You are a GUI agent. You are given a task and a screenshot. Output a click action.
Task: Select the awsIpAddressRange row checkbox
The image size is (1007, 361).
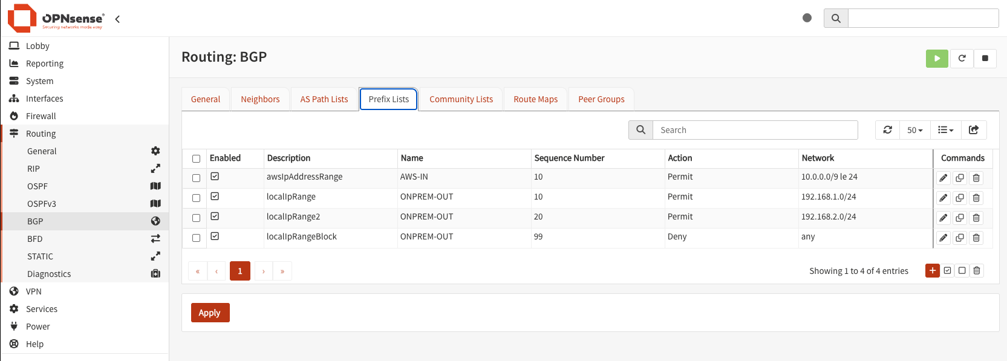coord(196,178)
